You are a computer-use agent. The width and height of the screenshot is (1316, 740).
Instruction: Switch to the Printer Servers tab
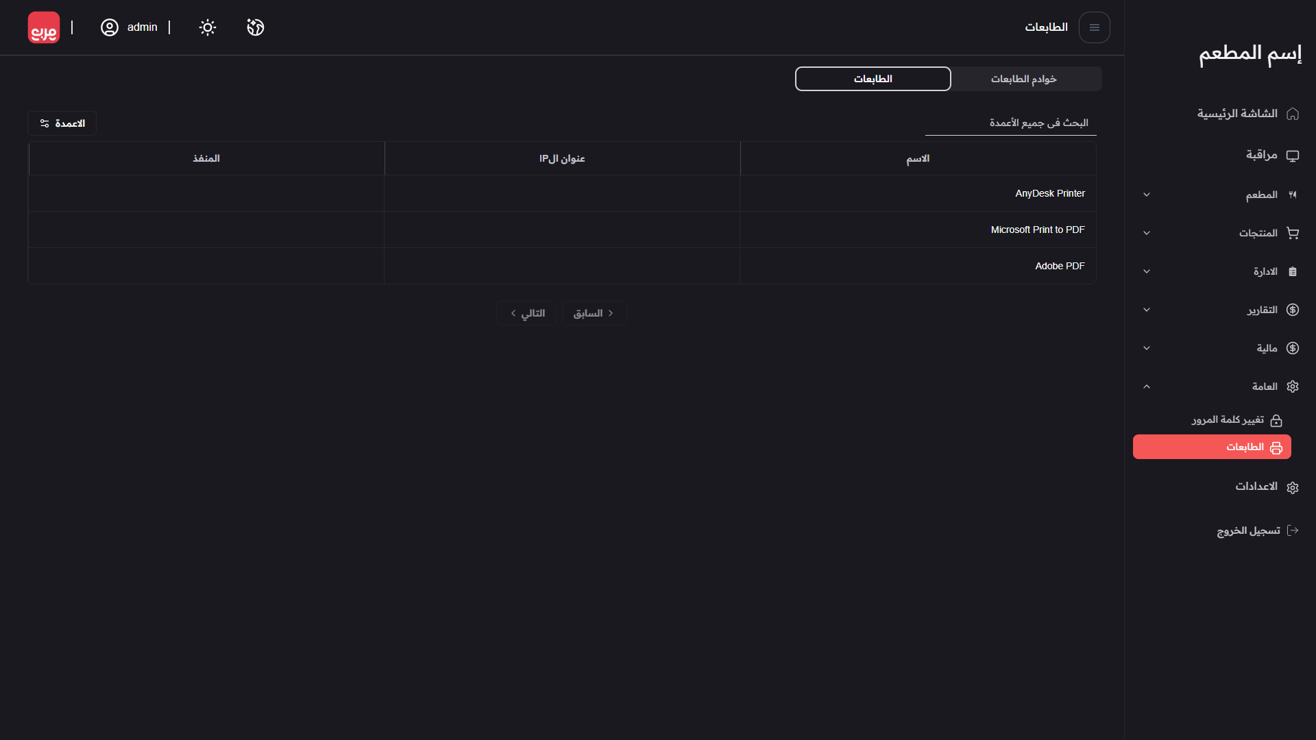(x=1024, y=79)
